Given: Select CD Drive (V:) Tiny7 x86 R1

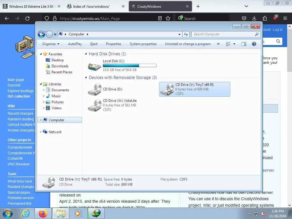Looking at the screenshot, I should click(194, 89).
